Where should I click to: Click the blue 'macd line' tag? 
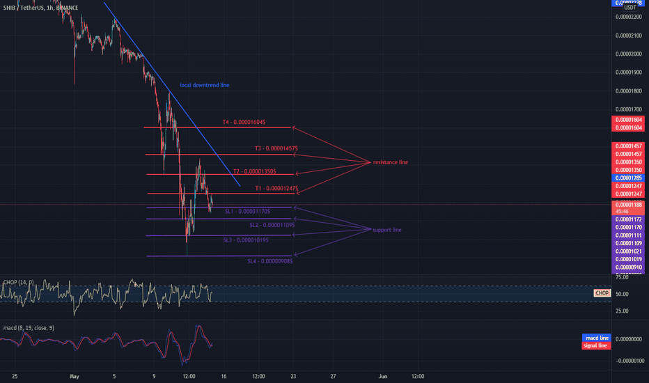coord(597,338)
